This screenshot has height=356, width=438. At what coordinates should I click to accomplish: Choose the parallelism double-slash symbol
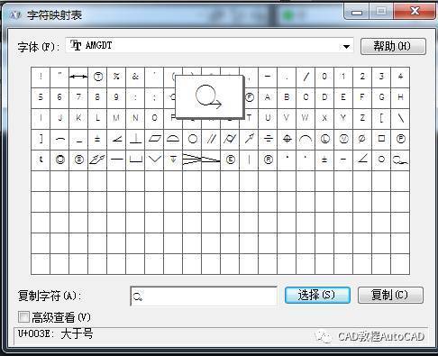[x=211, y=139]
